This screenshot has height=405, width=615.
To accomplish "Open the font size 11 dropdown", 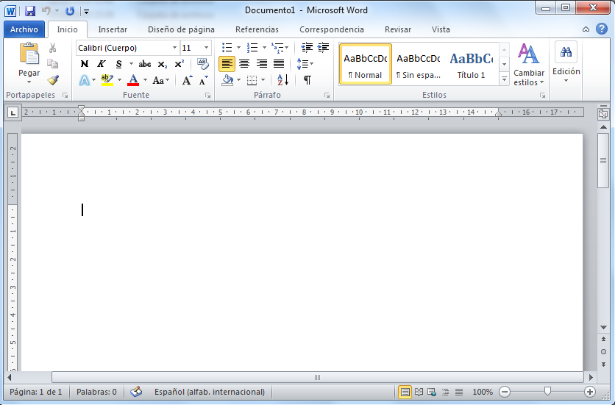I will click(x=206, y=48).
